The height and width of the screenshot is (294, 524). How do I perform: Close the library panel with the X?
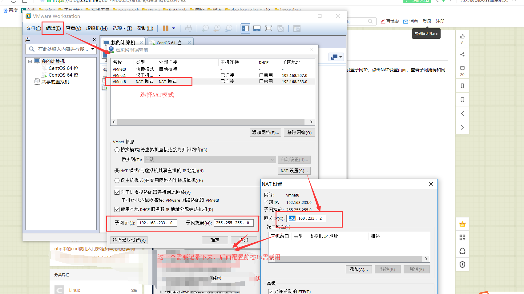94,40
